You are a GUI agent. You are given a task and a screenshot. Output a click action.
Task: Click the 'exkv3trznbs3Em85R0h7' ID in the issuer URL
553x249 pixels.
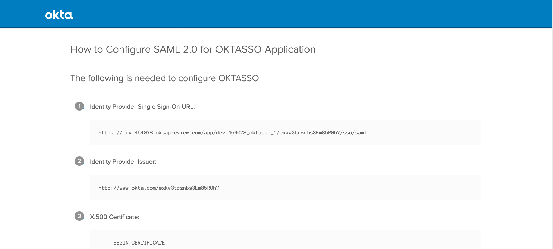point(189,188)
